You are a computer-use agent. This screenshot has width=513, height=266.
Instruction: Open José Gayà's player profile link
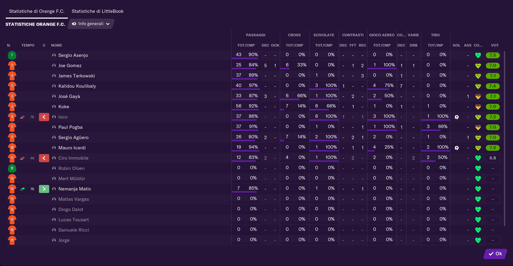(x=69, y=97)
